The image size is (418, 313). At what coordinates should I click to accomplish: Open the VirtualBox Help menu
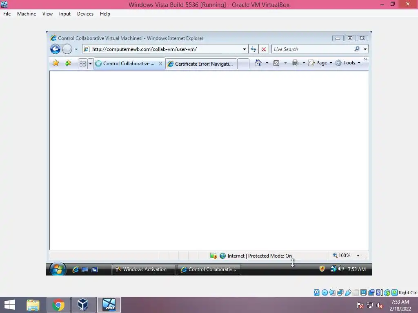click(x=105, y=14)
